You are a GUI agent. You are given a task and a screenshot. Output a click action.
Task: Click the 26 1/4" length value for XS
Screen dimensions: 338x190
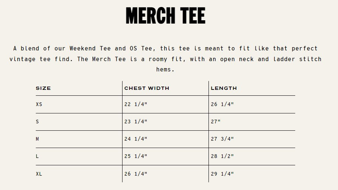223,104
